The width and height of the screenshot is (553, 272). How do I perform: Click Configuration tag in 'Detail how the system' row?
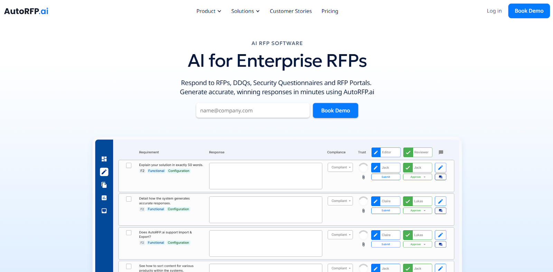(x=178, y=209)
